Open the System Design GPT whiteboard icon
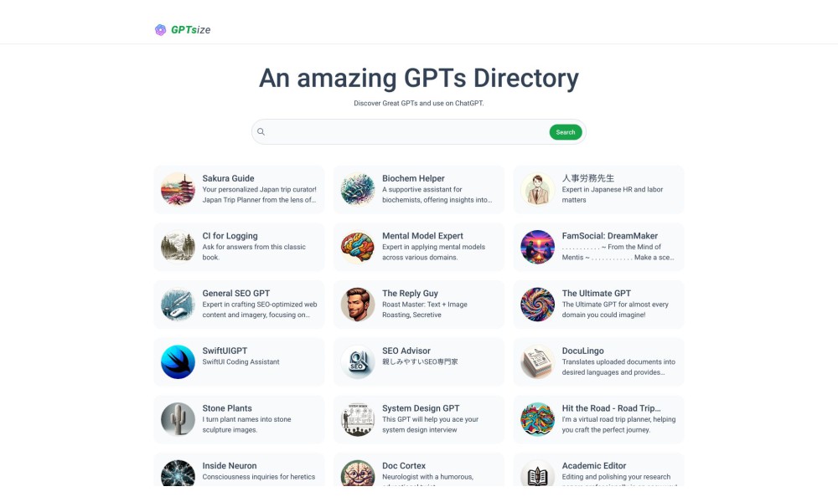This screenshot has width=838, height=502. coord(358,419)
